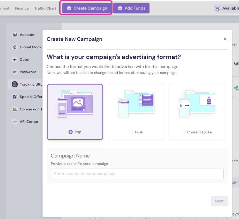Close the Create New Campaign dialog
The height and width of the screenshot is (219, 239).
coord(225,39)
